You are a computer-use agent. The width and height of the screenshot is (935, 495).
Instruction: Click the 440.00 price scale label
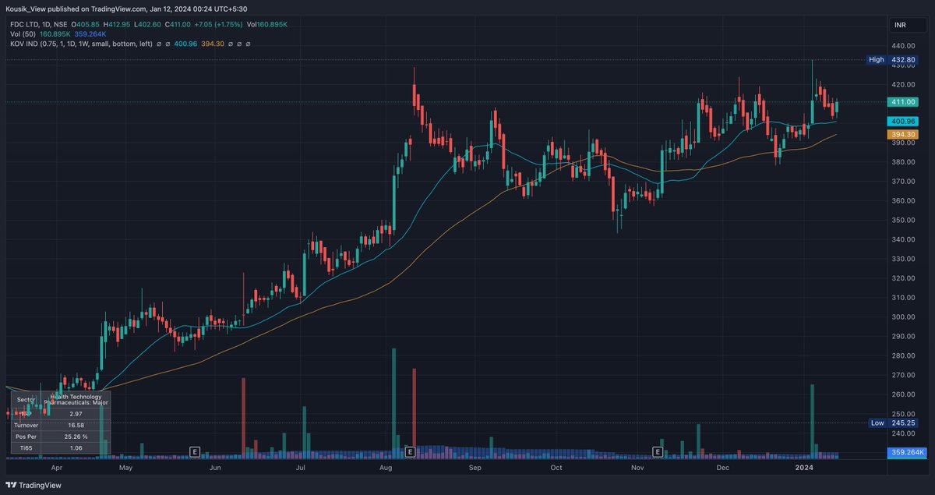[x=905, y=46]
